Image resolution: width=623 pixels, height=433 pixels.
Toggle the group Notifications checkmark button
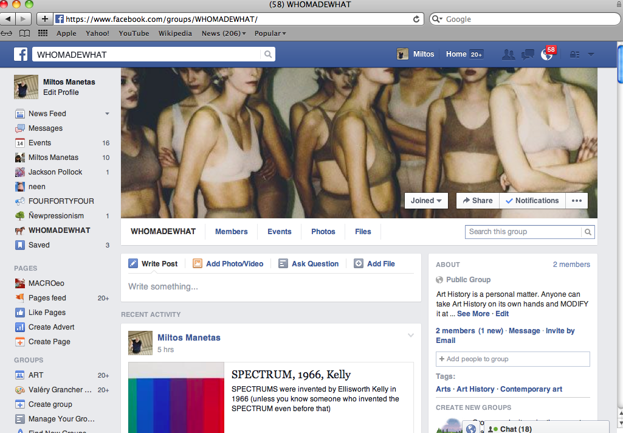(532, 201)
